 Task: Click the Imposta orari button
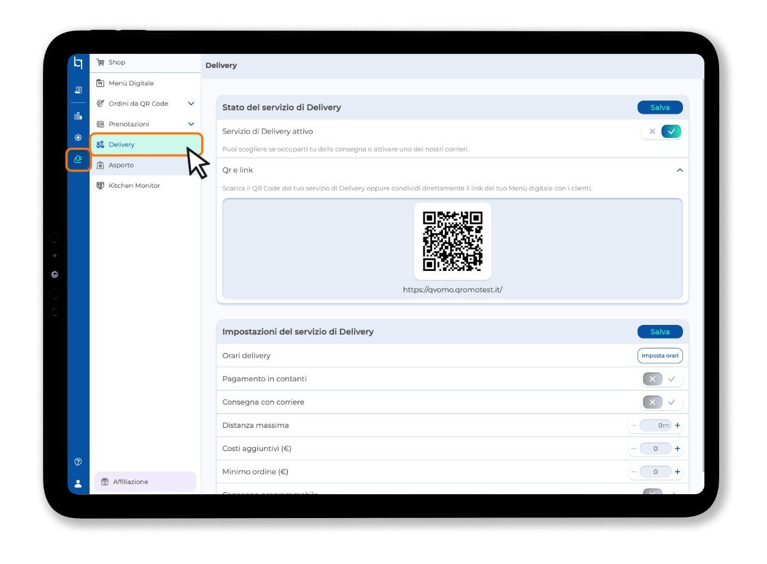click(660, 356)
